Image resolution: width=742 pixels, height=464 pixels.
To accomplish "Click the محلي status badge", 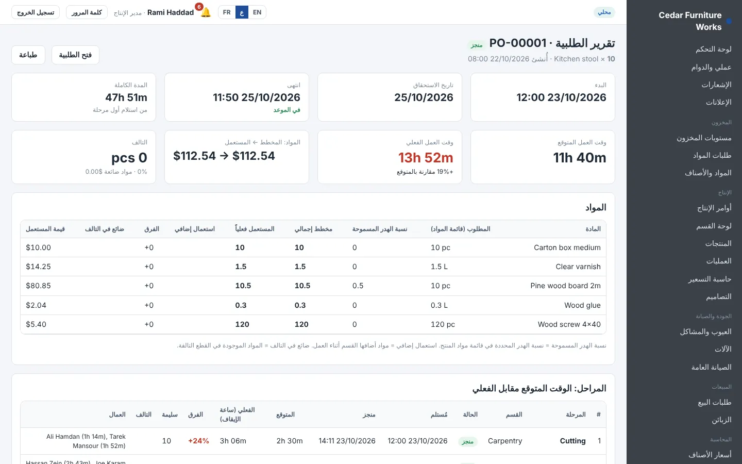I will point(604,12).
